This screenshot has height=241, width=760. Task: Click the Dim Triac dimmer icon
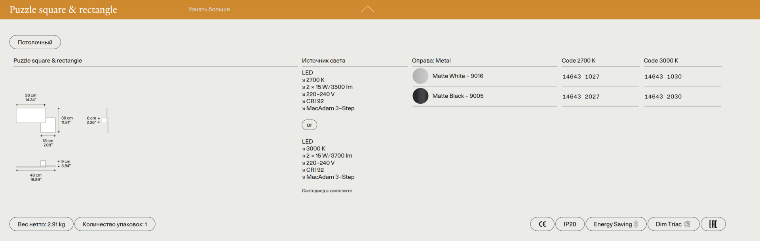[x=687, y=224]
